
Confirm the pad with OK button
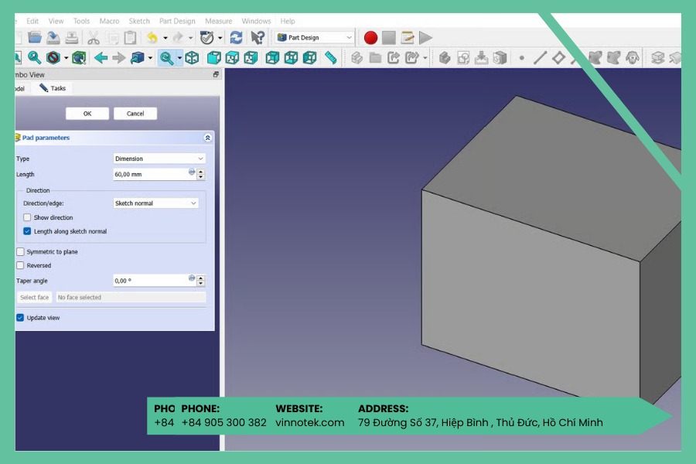click(x=87, y=114)
